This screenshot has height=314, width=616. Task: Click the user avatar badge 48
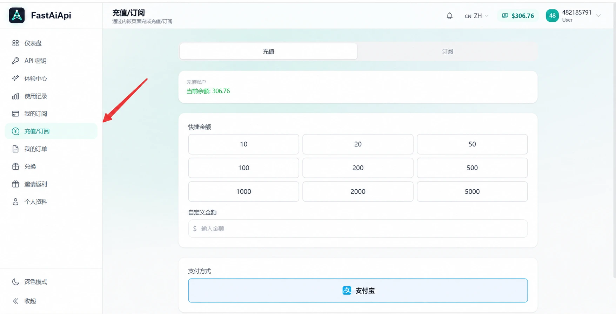coord(552,16)
